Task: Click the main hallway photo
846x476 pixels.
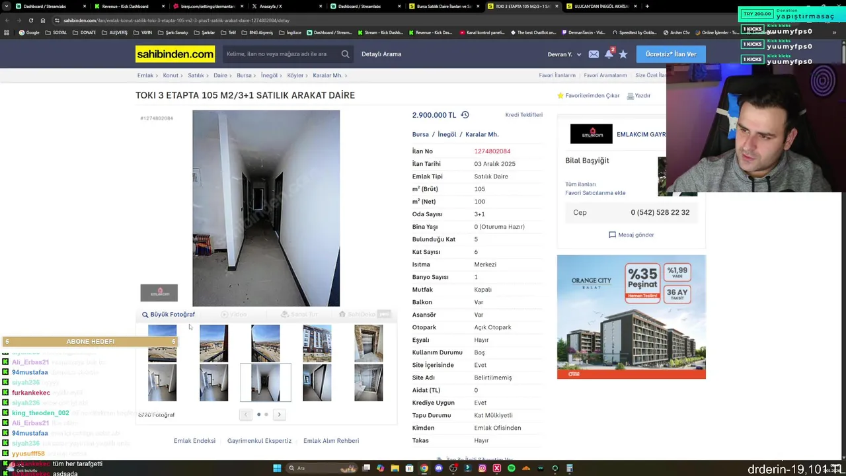Action: click(x=266, y=208)
